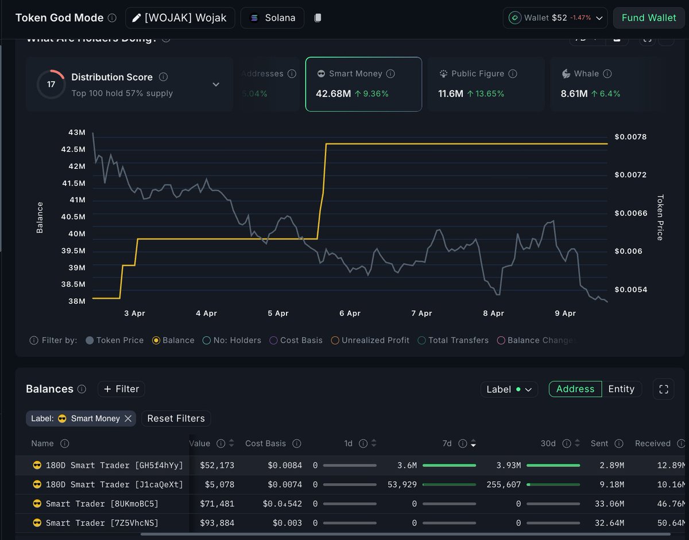Toggle the Unrealized Profit chart filter
The width and height of the screenshot is (689, 540).
[370, 340]
